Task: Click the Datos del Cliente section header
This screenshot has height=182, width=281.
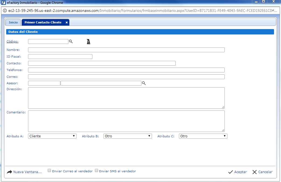Action: click(x=140, y=32)
